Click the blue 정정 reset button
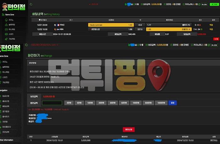This screenshot has width=220, height=144. pyautogui.click(x=173, y=103)
